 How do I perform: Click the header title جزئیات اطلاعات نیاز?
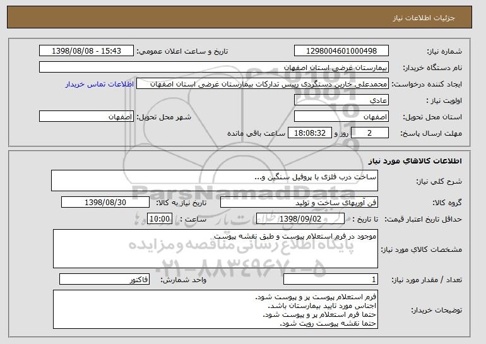pyautogui.click(x=424, y=18)
